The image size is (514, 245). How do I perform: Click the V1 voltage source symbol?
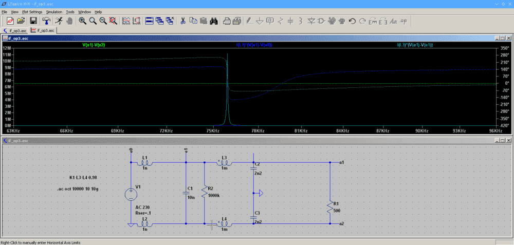point(131,194)
